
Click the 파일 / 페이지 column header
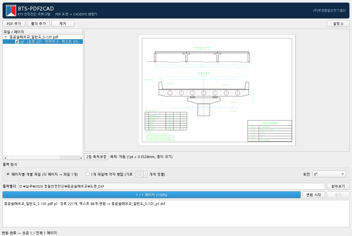pos(43,32)
